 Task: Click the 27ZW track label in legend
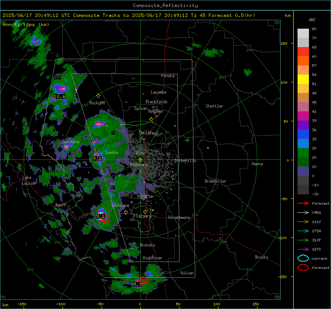[316, 231]
